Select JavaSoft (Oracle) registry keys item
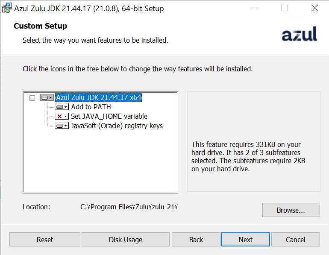 pos(117,126)
